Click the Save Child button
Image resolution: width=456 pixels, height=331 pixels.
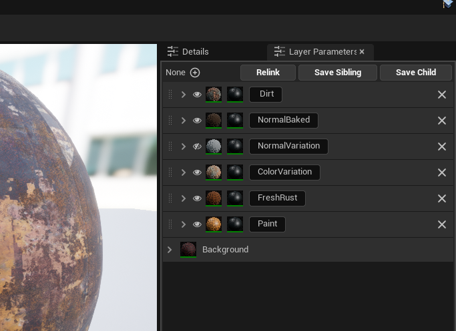416,73
